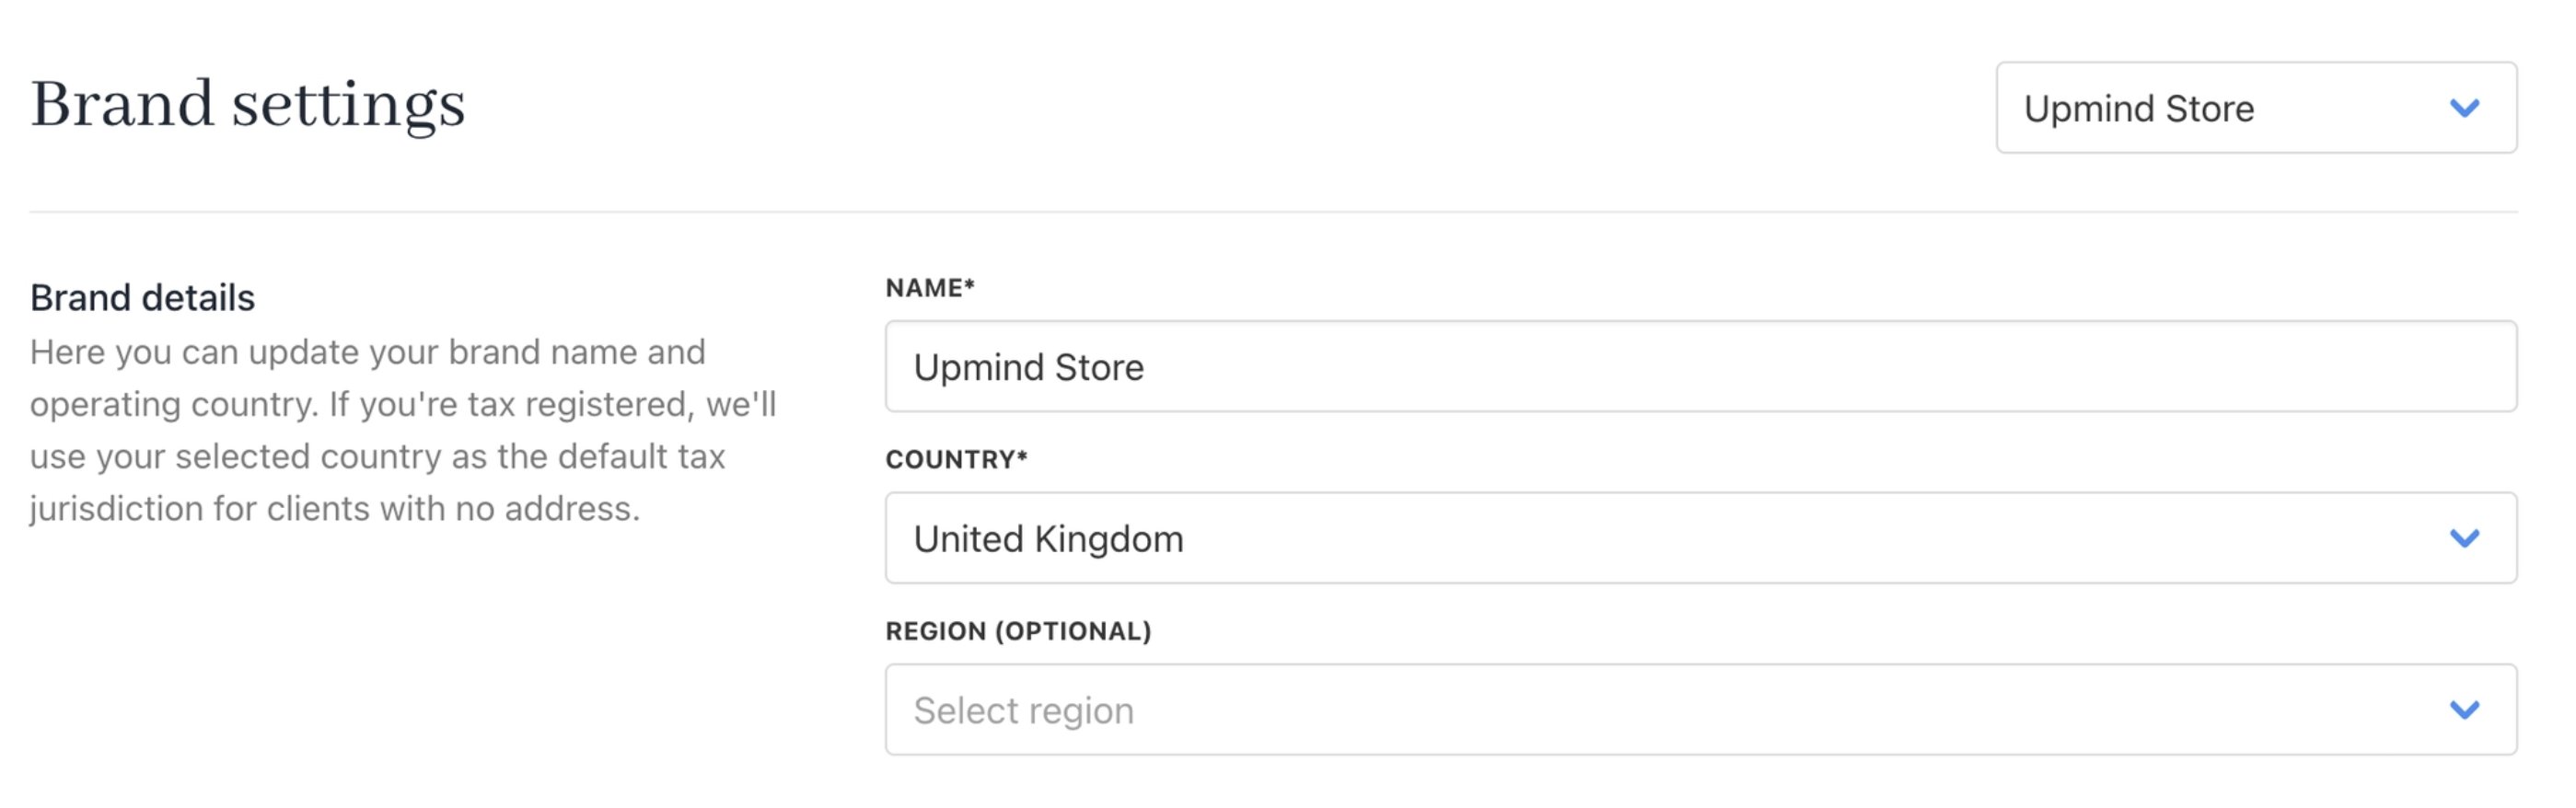Click the REGION (OPTIONAL) label
The image size is (2576, 808).
[1018, 632]
